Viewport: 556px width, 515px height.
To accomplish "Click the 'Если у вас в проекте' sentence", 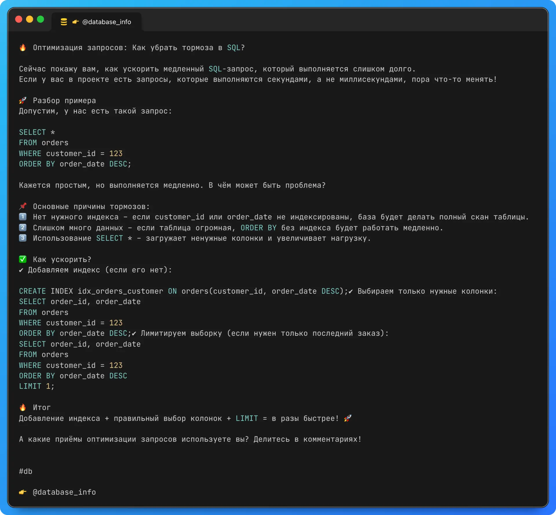I will click(x=258, y=80).
